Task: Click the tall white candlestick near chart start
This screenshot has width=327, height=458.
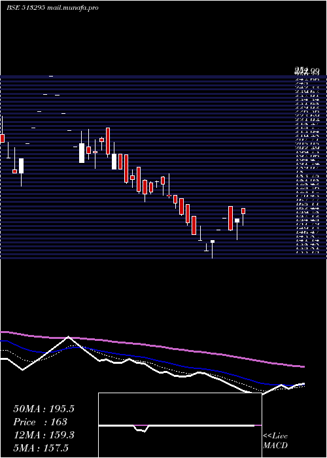Action: pyautogui.click(x=22, y=166)
